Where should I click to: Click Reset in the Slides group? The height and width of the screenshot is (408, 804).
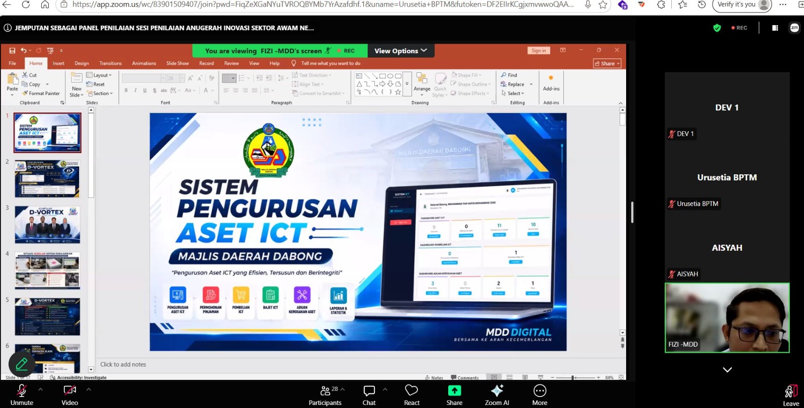(96, 84)
